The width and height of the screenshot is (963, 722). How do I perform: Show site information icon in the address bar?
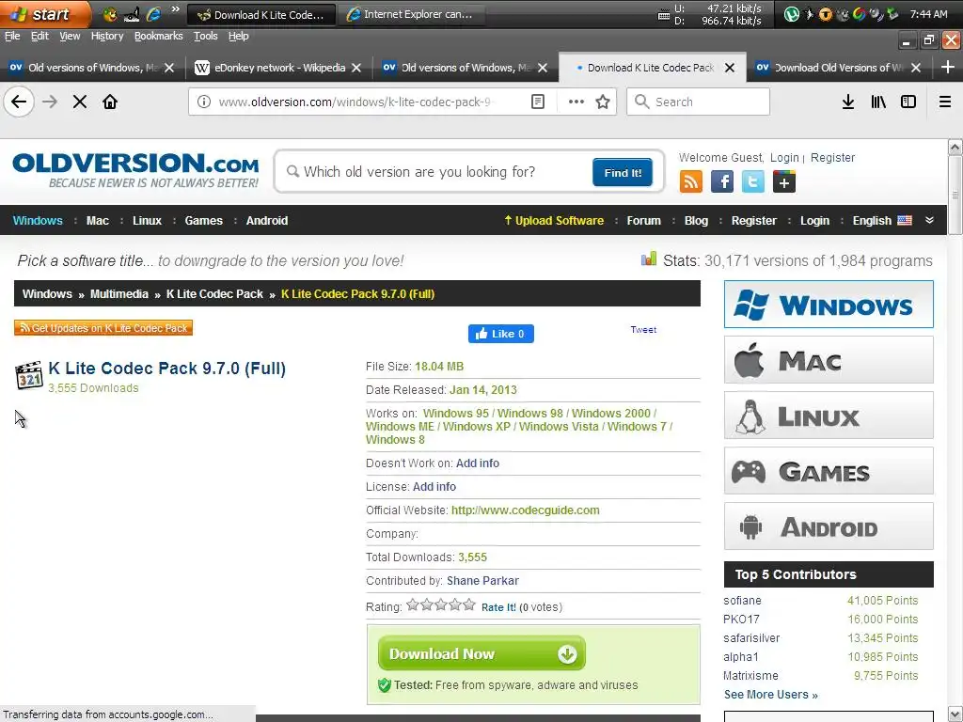pos(204,102)
